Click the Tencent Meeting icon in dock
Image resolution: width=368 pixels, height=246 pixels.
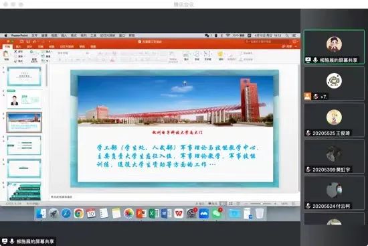(203, 214)
